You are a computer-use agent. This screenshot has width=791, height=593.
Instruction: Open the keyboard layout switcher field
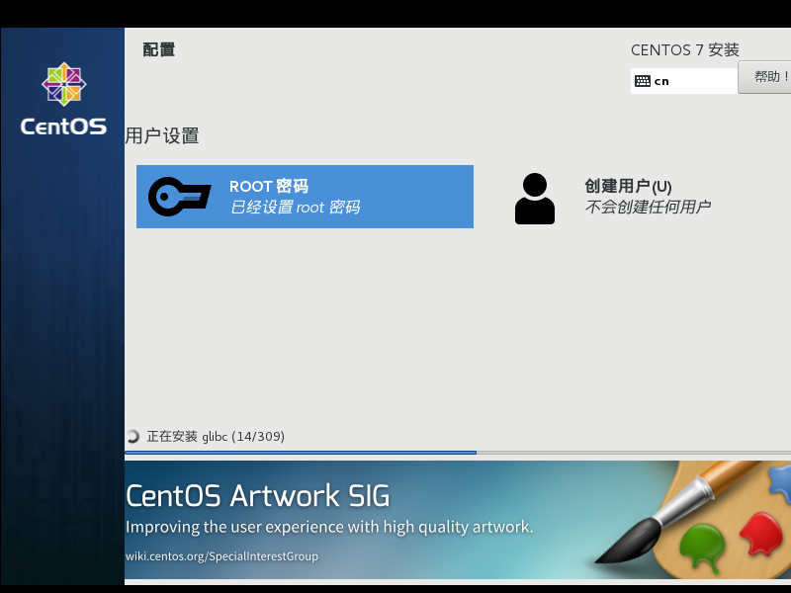(682, 80)
